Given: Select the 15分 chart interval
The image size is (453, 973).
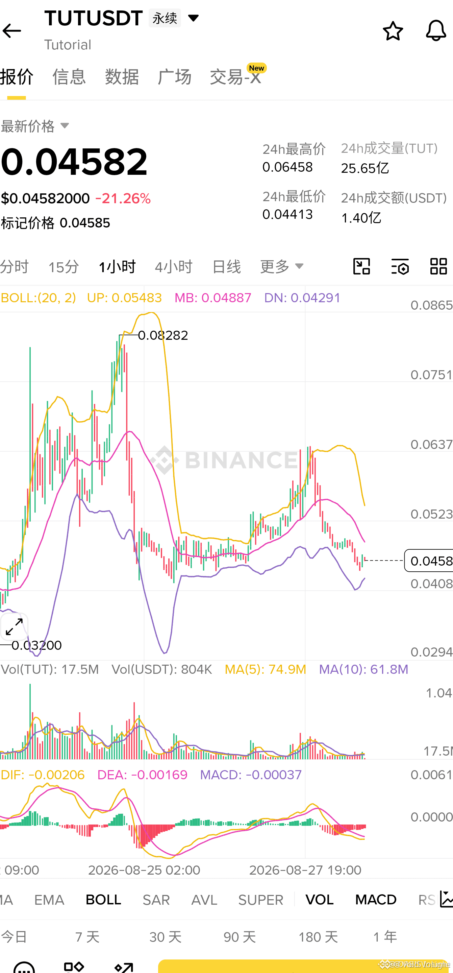Looking at the screenshot, I should point(64,267).
